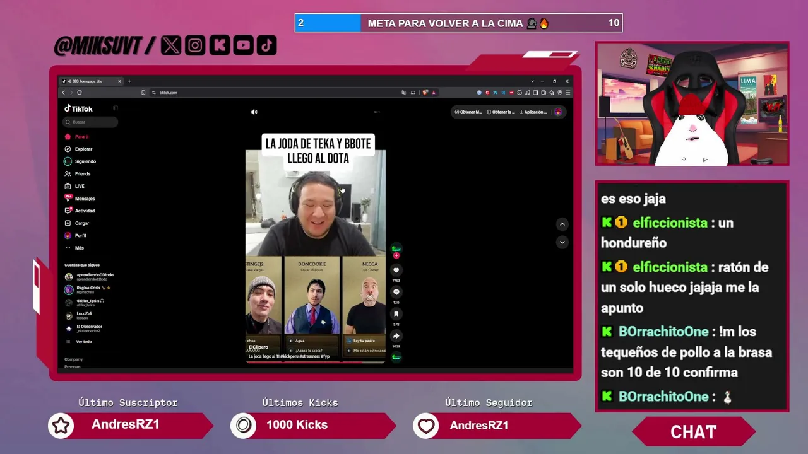The image size is (808, 454).
Task: Open Actividad notifications in TikTok
Action: pos(80,211)
